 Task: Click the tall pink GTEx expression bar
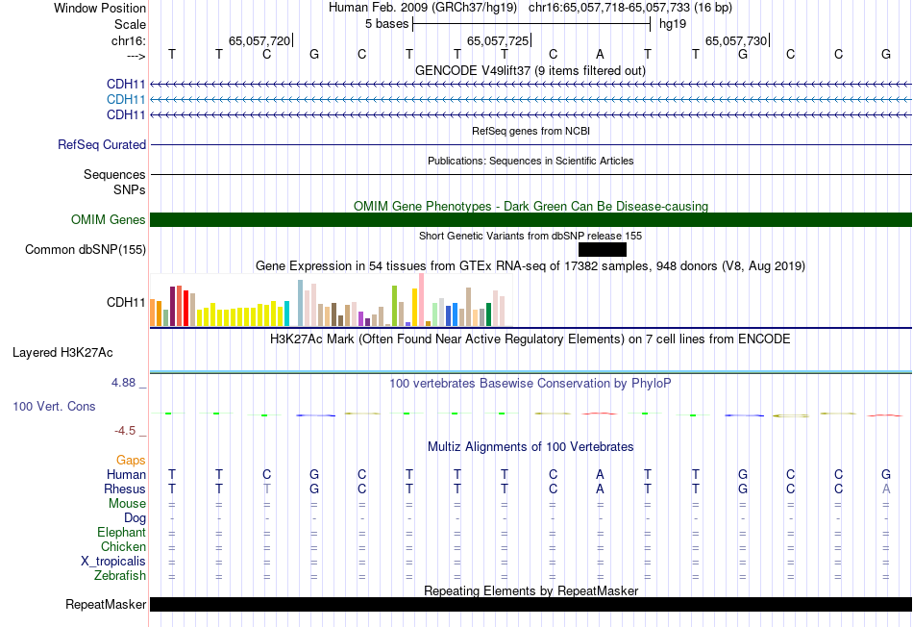(x=422, y=299)
